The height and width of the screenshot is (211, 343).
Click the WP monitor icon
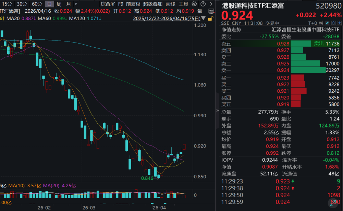coord(211,11)
